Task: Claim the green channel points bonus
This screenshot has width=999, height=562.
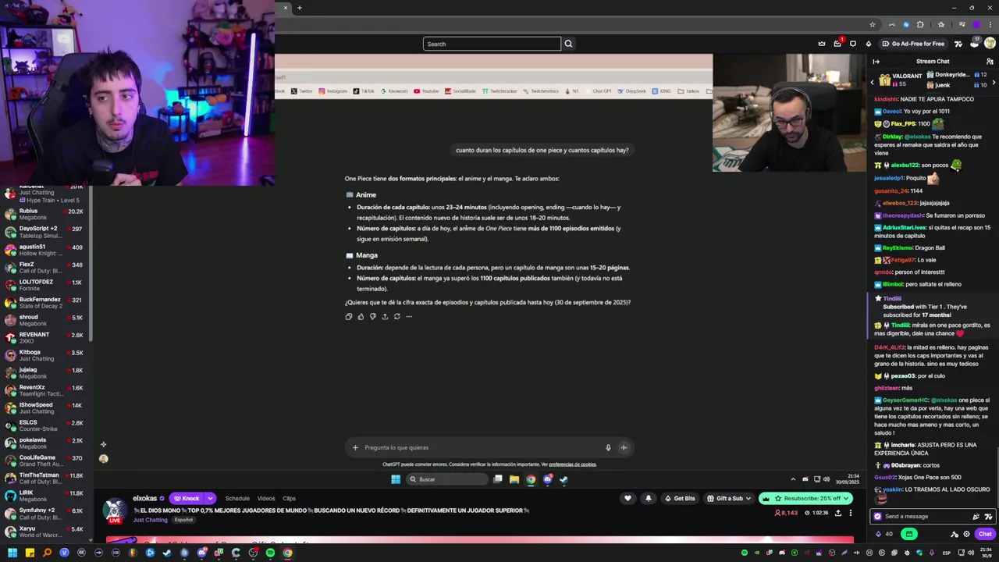Action: pyautogui.click(x=909, y=534)
